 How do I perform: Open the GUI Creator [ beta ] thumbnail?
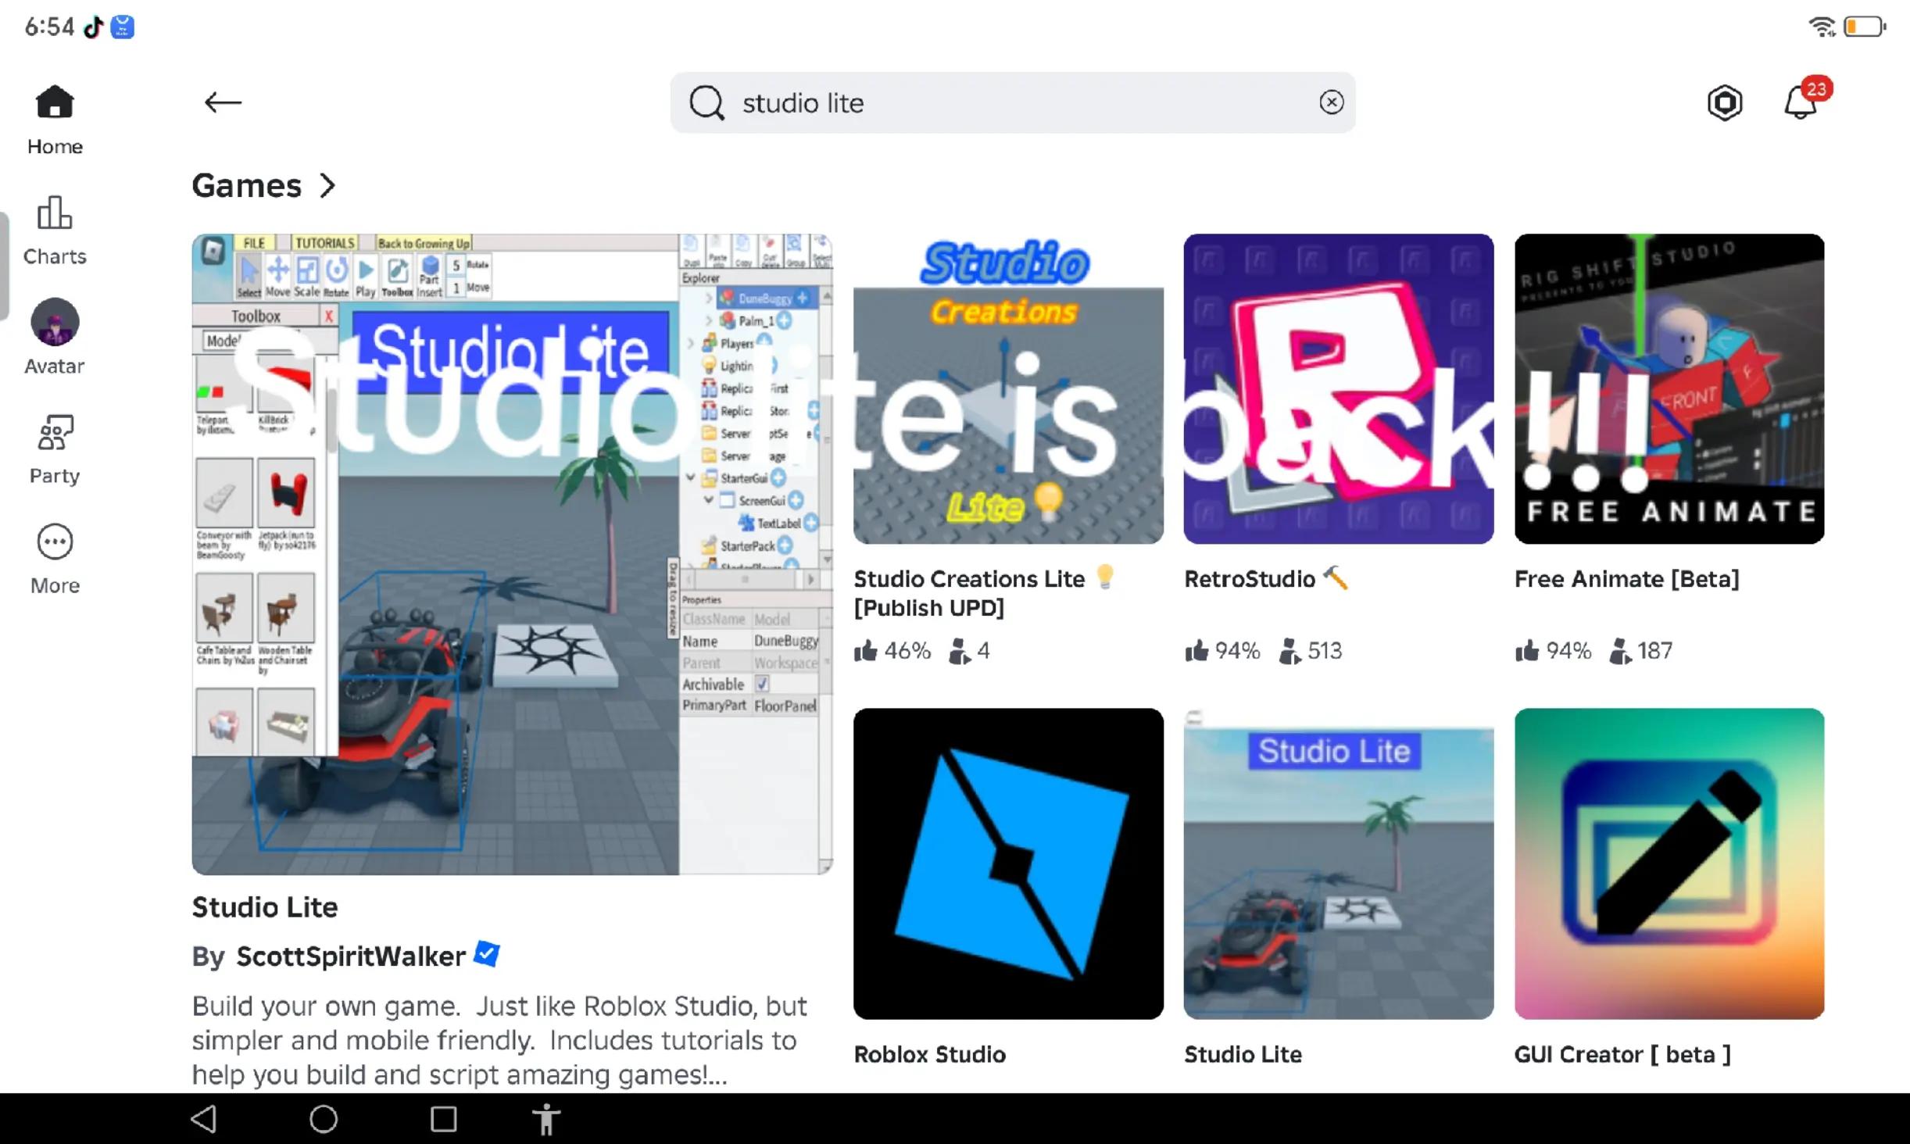click(1669, 863)
